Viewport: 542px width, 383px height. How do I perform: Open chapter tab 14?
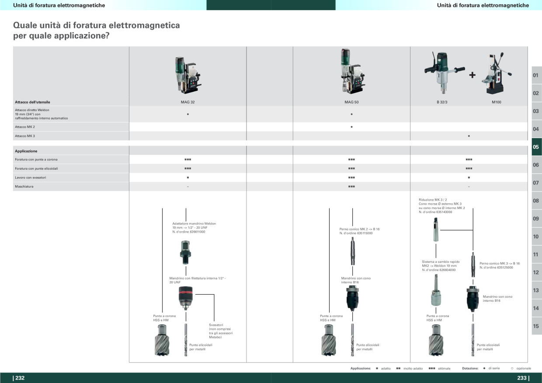pos(536,308)
